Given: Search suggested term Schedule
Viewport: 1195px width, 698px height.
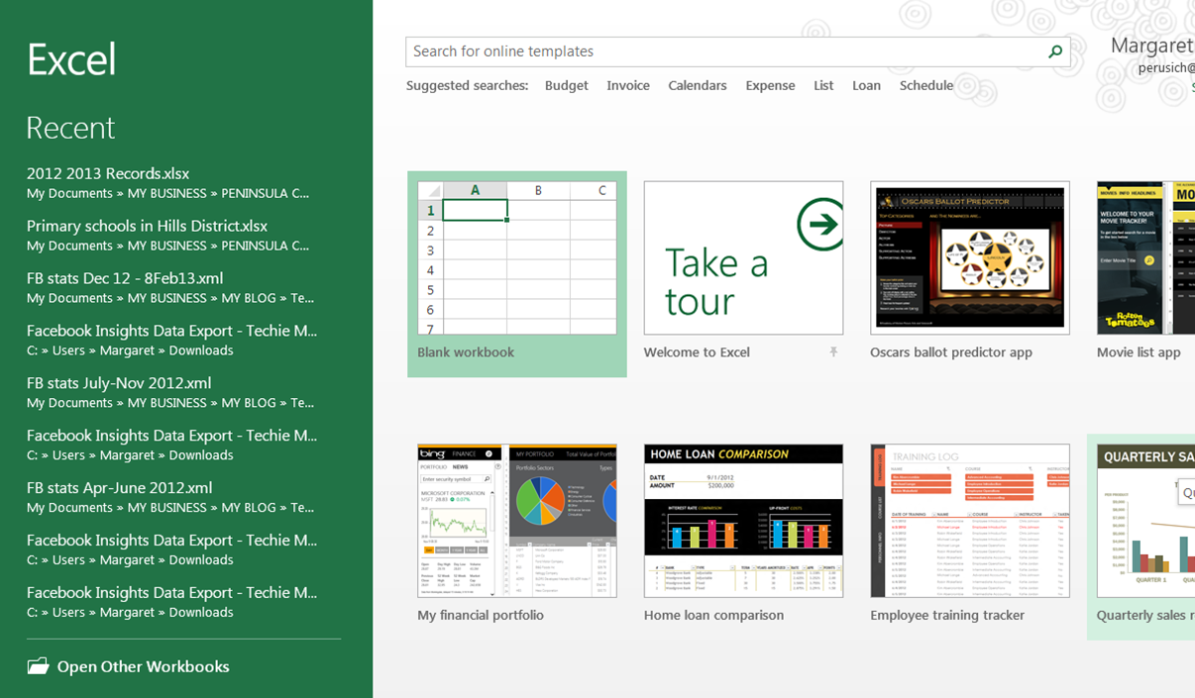Looking at the screenshot, I should pos(926,86).
